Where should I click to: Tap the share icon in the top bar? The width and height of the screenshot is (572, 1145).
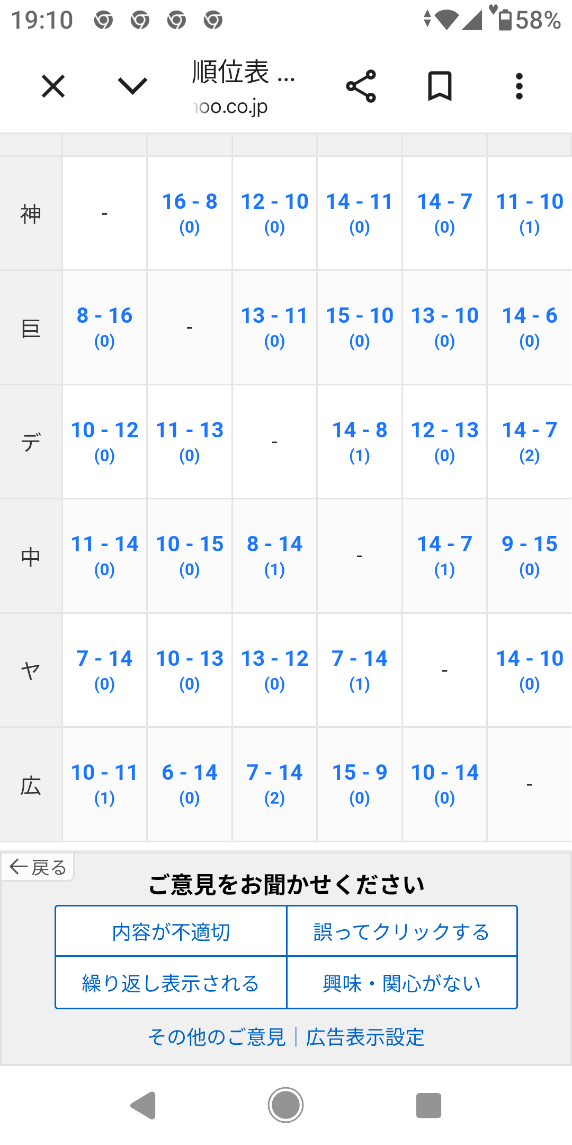point(361,86)
